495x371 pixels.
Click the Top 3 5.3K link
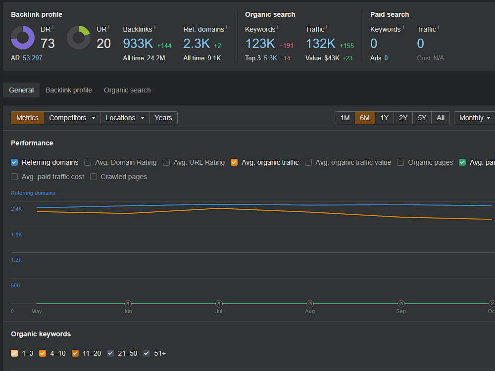click(x=270, y=58)
